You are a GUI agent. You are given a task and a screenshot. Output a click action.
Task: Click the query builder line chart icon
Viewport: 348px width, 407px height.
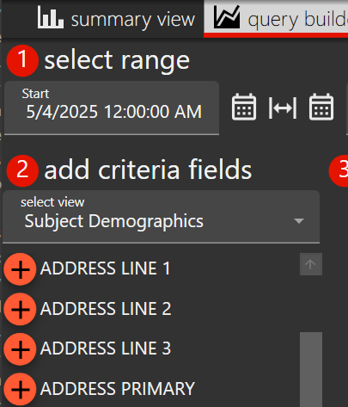tap(227, 17)
